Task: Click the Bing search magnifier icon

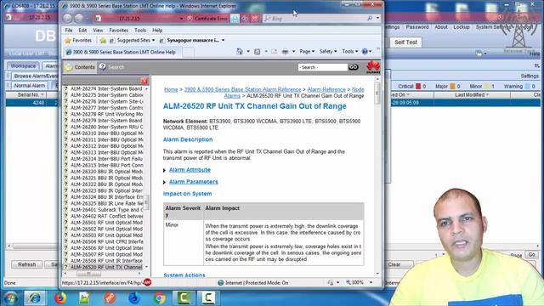Action: (370, 18)
